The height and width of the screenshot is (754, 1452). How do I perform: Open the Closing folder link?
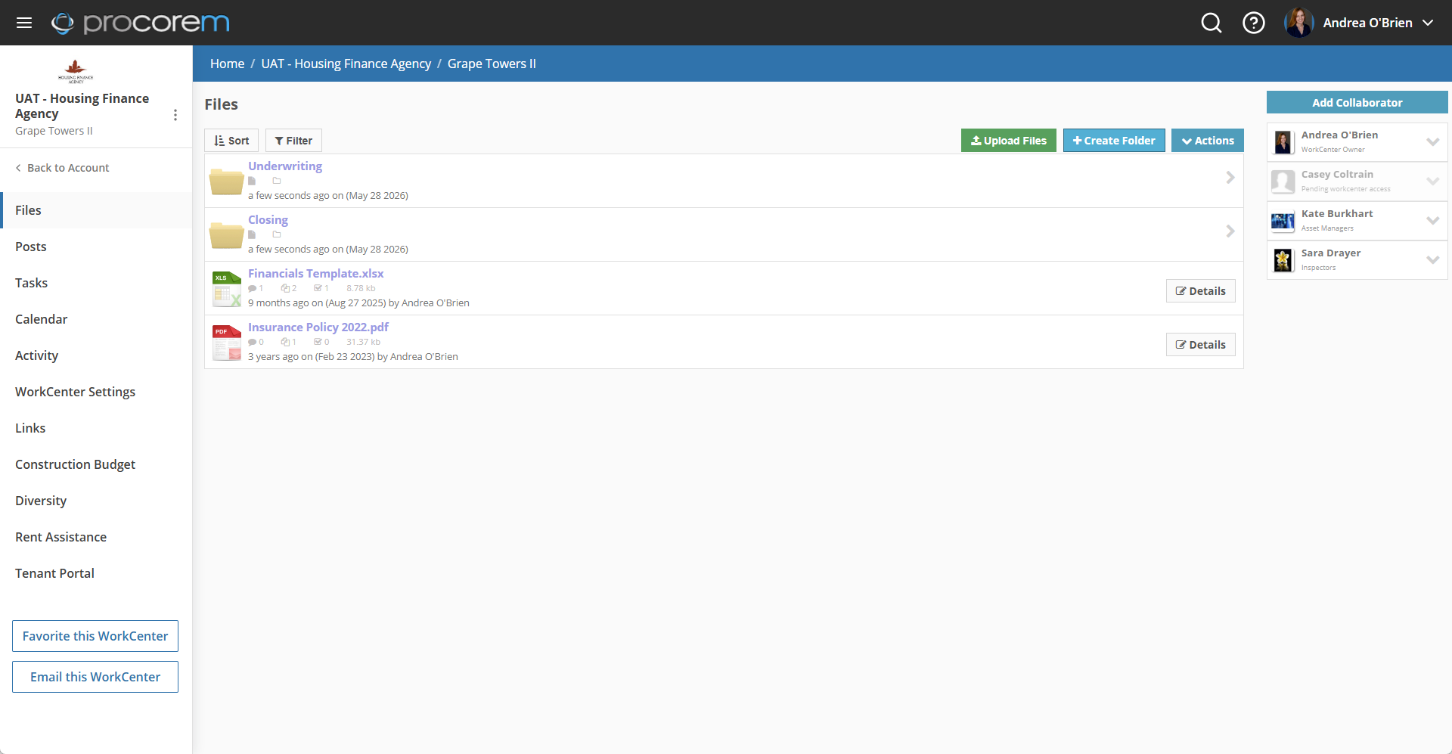(268, 219)
